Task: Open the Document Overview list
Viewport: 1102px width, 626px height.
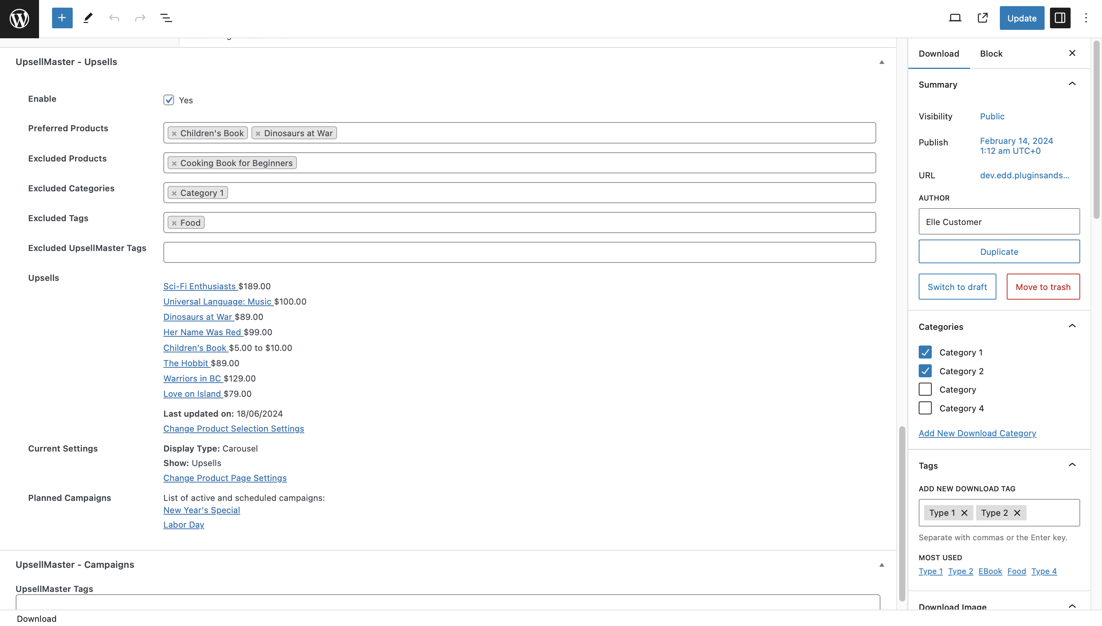Action: (x=166, y=18)
